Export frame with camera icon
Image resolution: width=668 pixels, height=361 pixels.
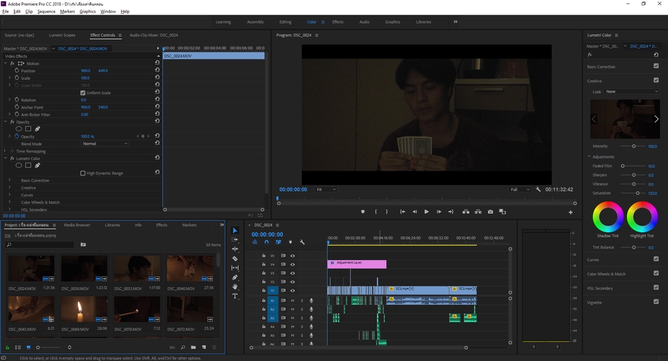pos(491,211)
